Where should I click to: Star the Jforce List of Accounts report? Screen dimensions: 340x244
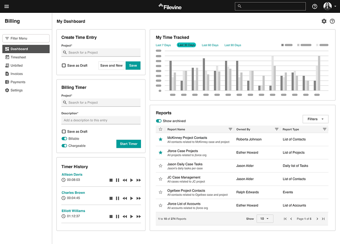[x=160, y=205]
